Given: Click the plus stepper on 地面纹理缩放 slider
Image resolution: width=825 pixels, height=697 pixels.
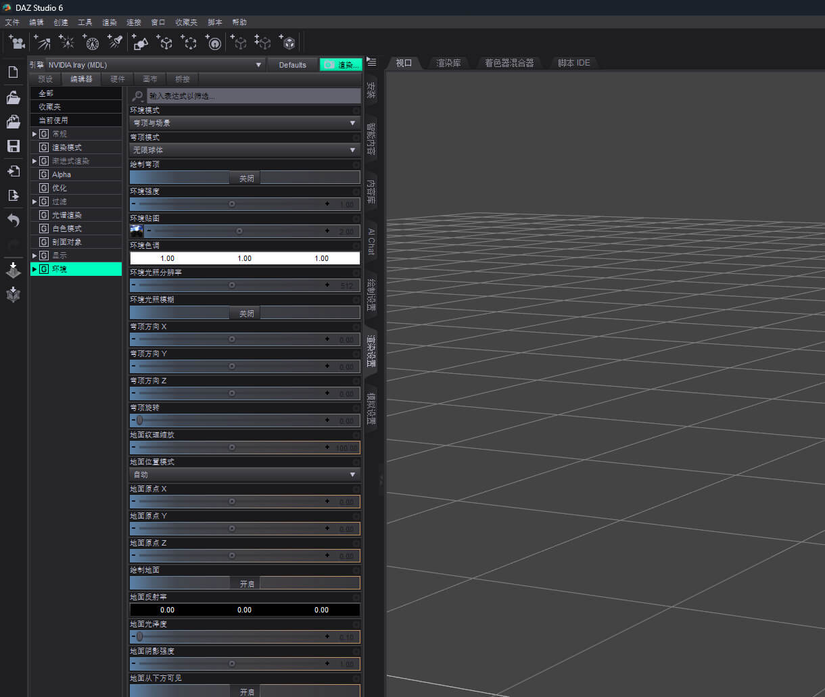Looking at the screenshot, I should (328, 447).
